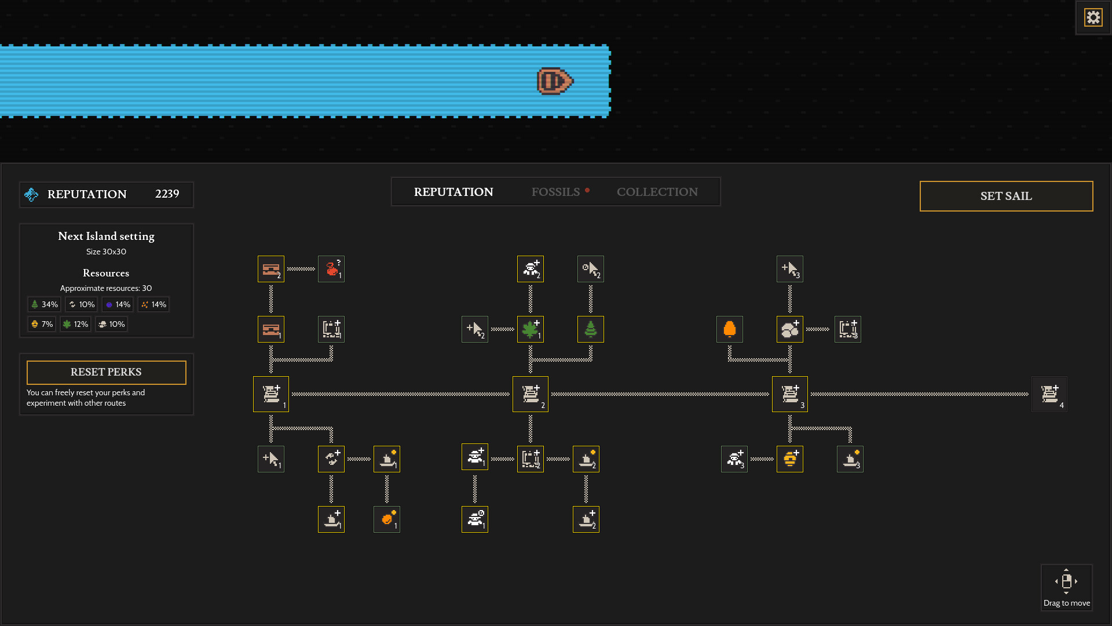Click the level 2 sailor perk node at the top
Viewport: 1112px width, 626px height.
click(x=531, y=268)
